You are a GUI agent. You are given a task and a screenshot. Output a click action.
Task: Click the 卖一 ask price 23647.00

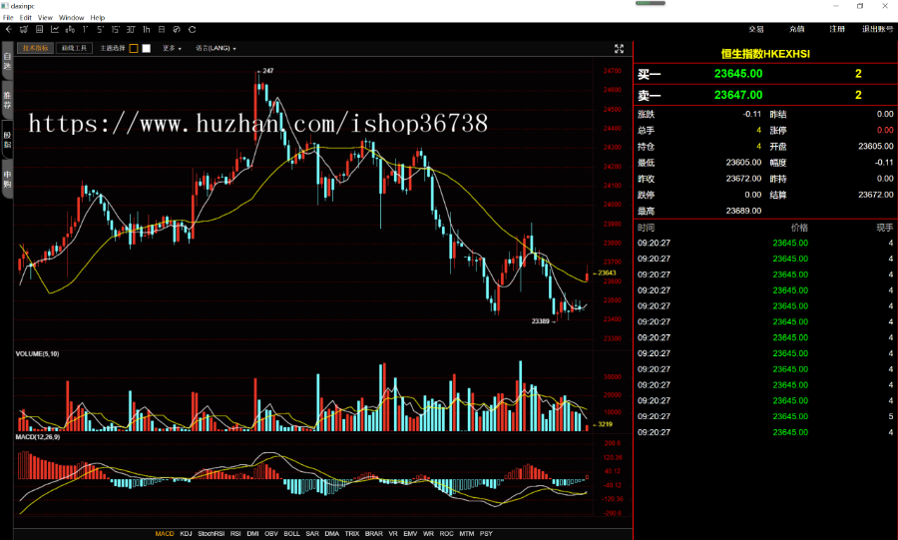(x=738, y=95)
